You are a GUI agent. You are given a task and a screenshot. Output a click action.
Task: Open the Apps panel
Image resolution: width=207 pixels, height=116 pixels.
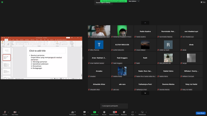point(133,113)
